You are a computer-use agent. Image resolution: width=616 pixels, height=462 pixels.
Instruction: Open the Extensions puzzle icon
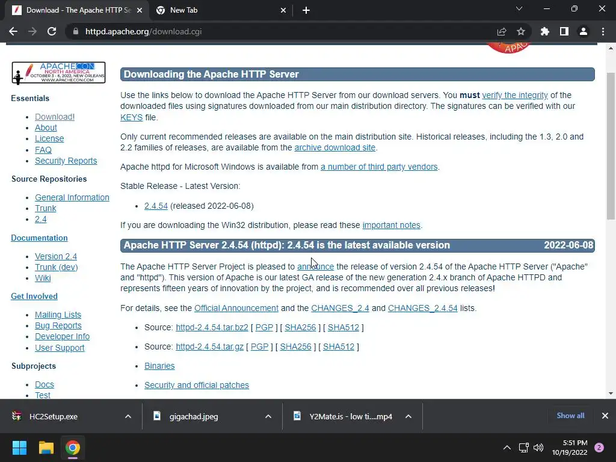[x=544, y=31]
